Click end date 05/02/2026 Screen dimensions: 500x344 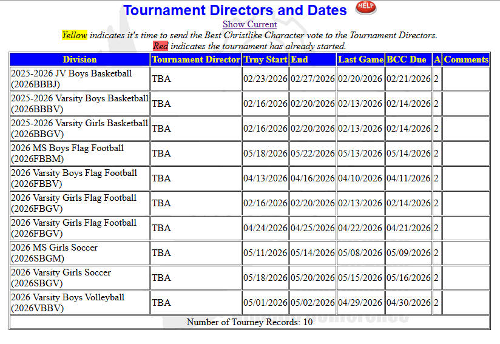tap(312, 303)
